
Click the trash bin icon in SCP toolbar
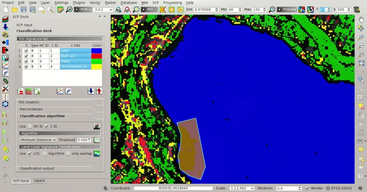click(x=357, y=10)
